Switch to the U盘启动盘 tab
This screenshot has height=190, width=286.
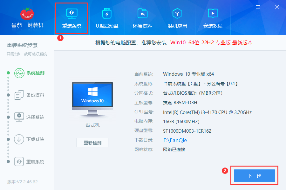pyautogui.click(x=107, y=18)
